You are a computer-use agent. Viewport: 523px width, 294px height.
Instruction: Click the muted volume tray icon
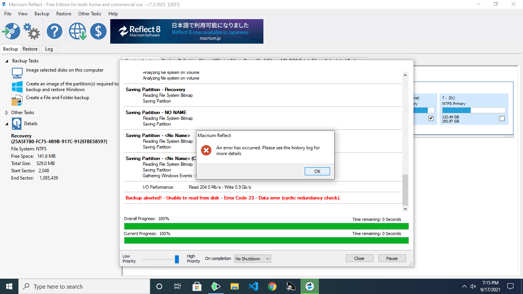[x=473, y=286]
